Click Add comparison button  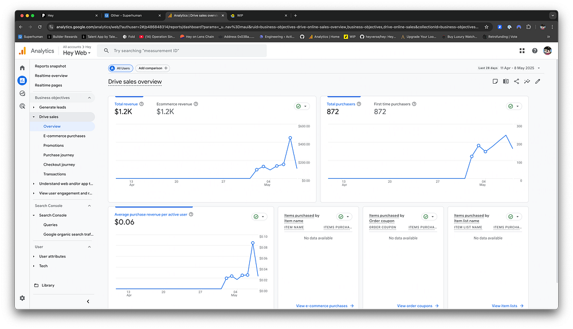153,68
